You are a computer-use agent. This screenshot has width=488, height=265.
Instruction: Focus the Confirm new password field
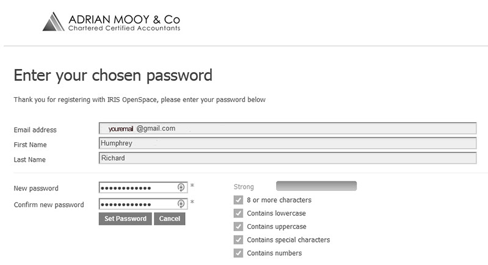pos(137,205)
